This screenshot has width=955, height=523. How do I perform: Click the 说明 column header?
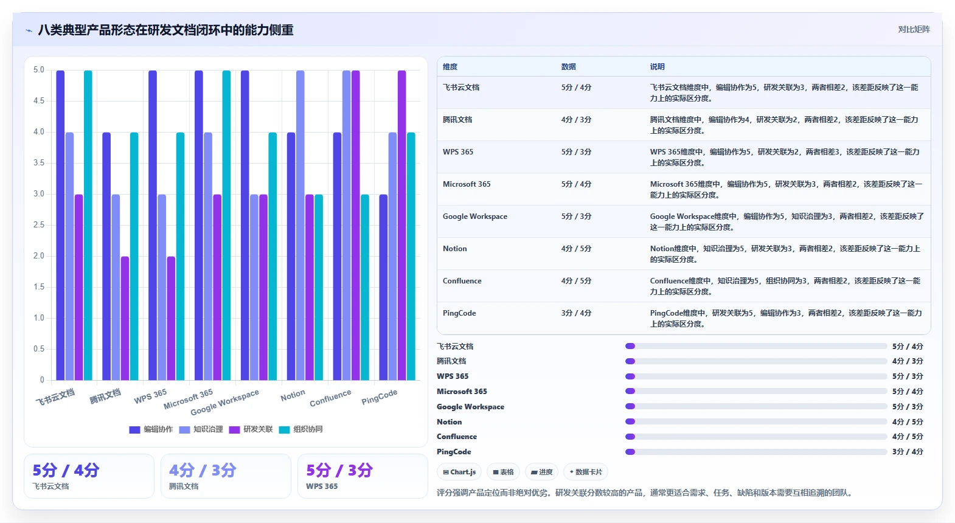pyautogui.click(x=658, y=67)
